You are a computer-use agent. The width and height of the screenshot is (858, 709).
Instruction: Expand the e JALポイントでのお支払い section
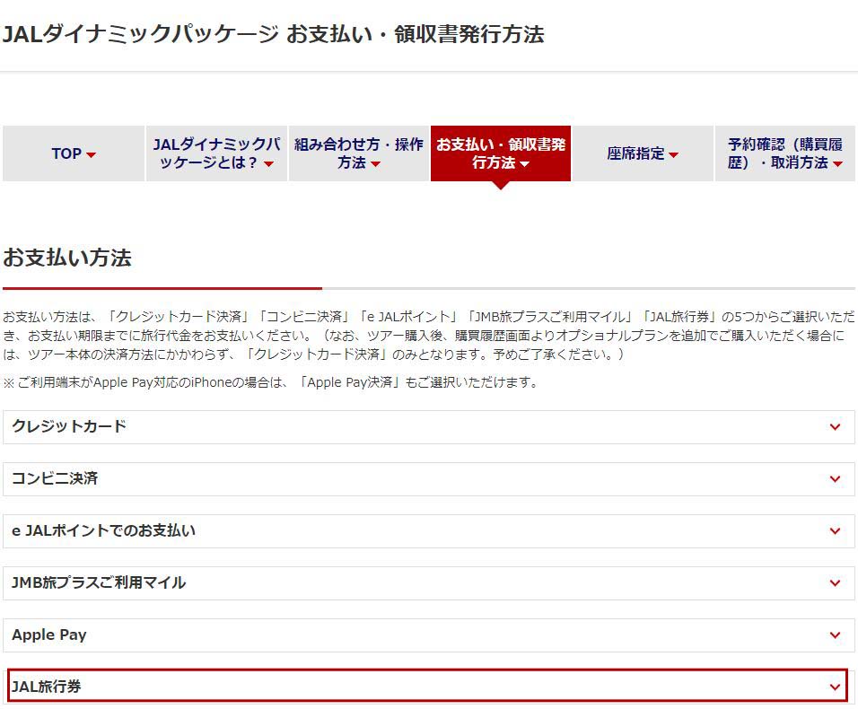427,531
